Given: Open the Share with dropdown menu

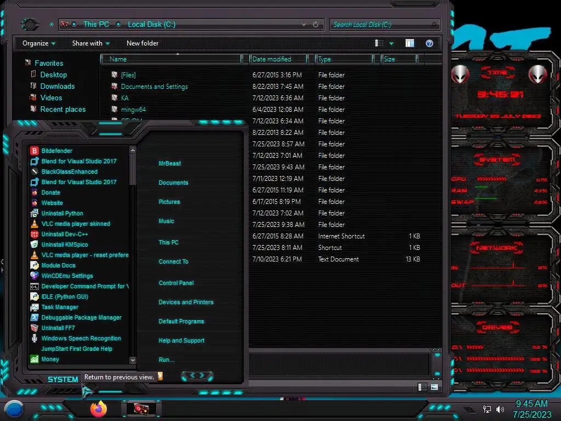Looking at the screenshot, I should point(91,43).
